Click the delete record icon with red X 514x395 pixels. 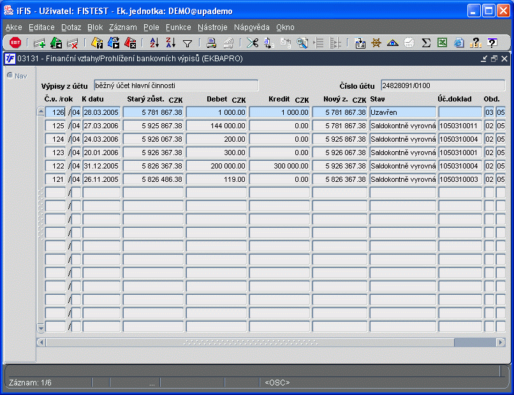pyautogui.click(x=73, y=43)
